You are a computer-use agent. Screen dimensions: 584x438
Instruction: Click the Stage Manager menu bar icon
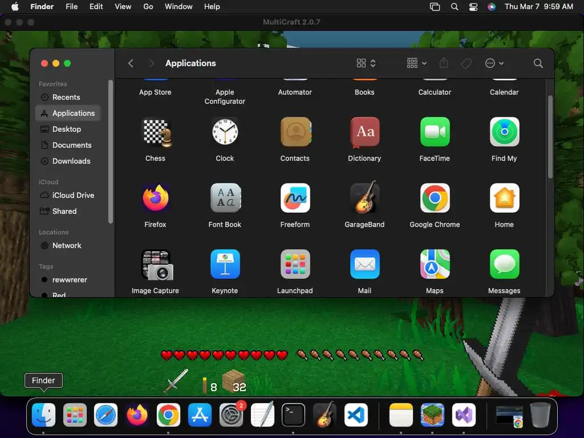tap(435, 7)
